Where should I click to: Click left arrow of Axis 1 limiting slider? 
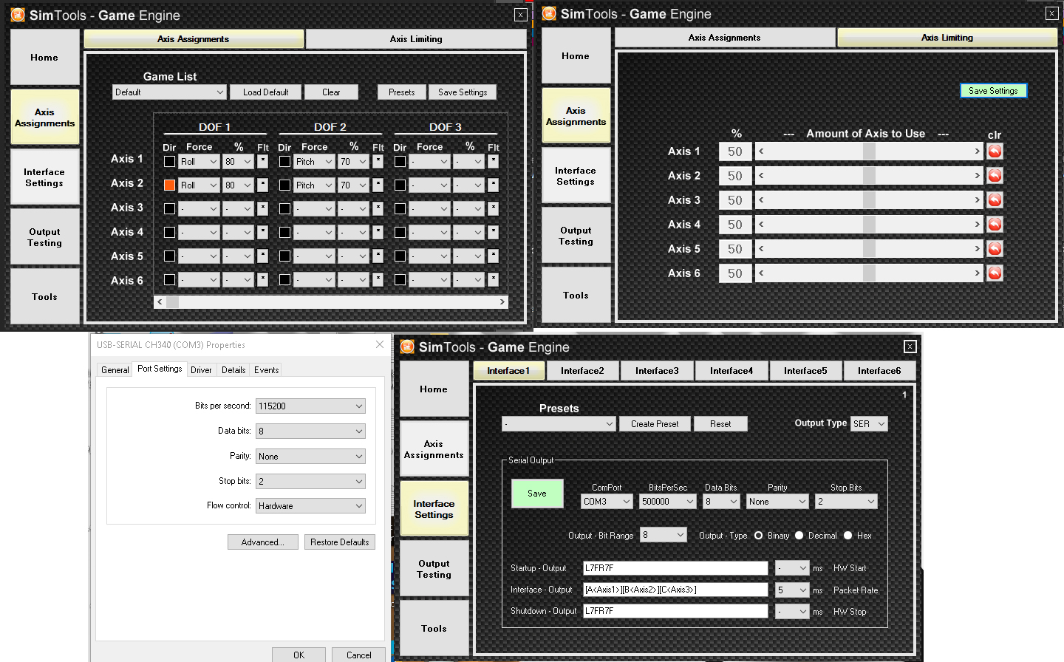[761, 151]
